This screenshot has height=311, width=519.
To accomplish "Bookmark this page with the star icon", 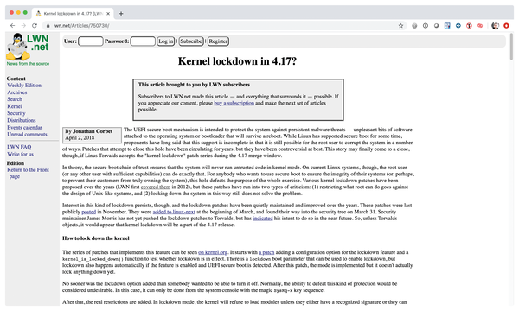I will 400,25.
